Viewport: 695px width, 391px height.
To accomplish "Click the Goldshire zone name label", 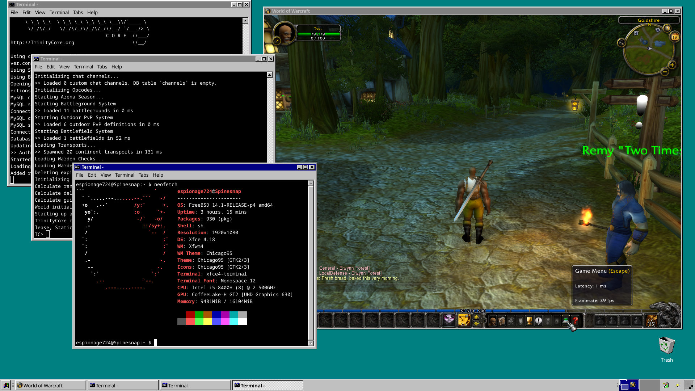I will [x=649, y=20].
